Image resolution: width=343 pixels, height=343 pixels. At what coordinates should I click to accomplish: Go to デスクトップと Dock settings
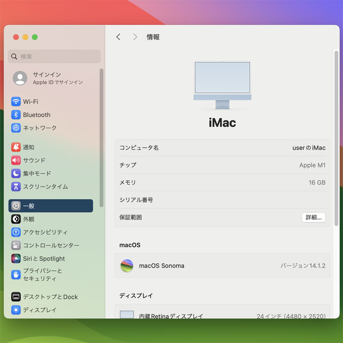tap(50, 297)
